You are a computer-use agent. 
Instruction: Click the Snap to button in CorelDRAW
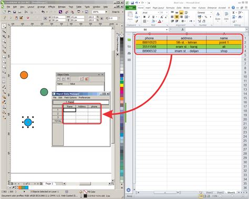[x=116, y=12]
